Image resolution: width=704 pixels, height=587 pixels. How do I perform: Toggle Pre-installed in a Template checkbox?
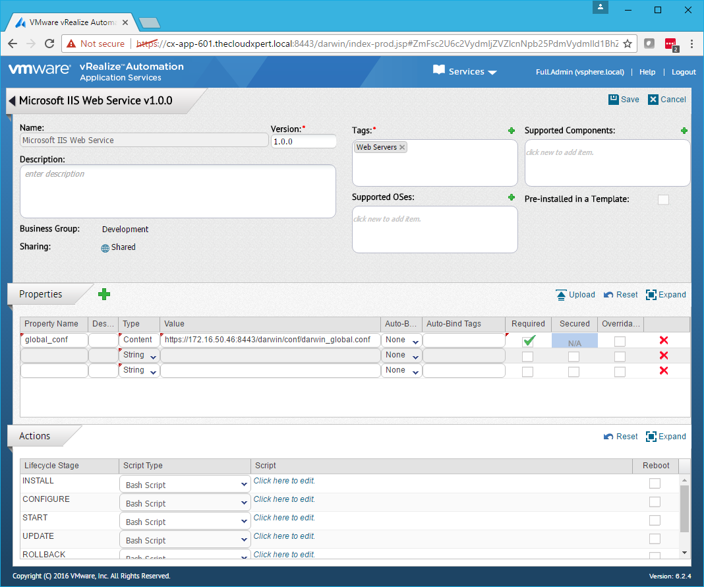tap(663, 199)
